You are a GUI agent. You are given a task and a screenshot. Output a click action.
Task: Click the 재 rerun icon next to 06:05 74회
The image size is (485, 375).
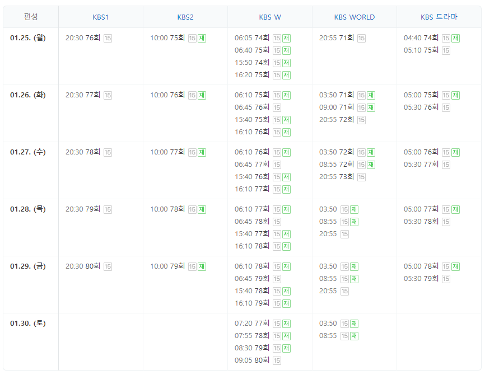tap(286, 38)
